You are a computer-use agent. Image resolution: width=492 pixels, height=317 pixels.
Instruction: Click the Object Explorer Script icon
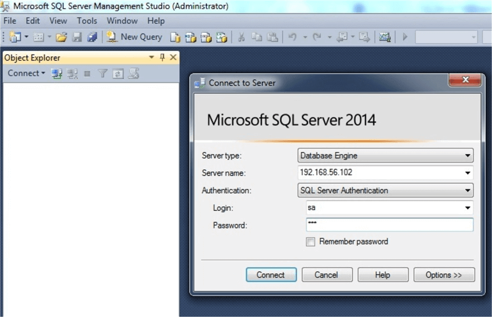coord(134,74)
